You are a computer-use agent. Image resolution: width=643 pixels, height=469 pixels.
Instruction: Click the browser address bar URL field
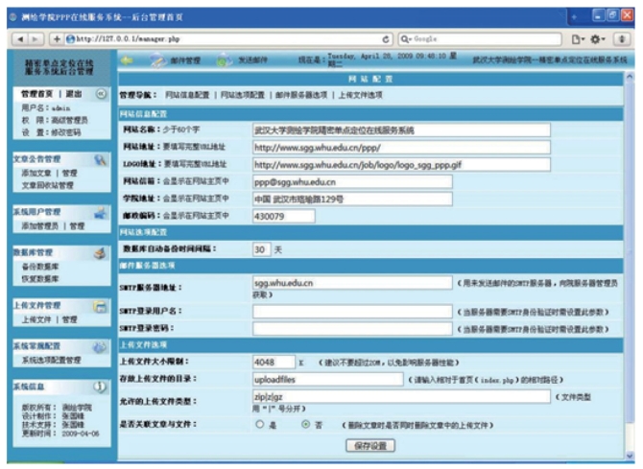(224, 39)
